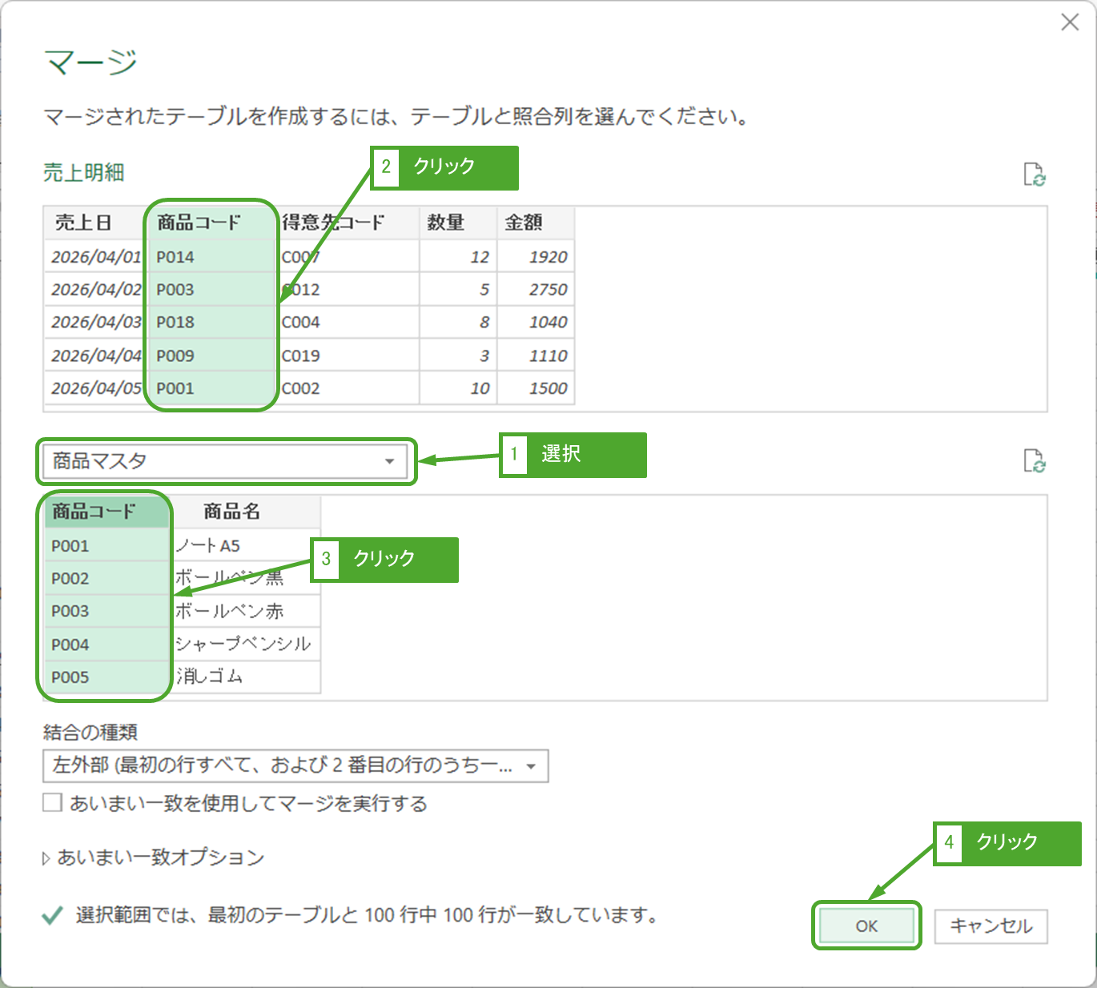Pick the 金額 column header
This screenshot has height=988, width=1097.
(524, 223)
